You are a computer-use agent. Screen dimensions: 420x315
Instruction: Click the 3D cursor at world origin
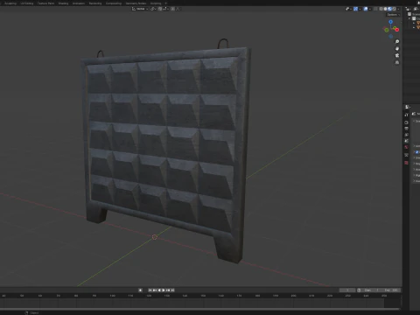coord(155,237)
